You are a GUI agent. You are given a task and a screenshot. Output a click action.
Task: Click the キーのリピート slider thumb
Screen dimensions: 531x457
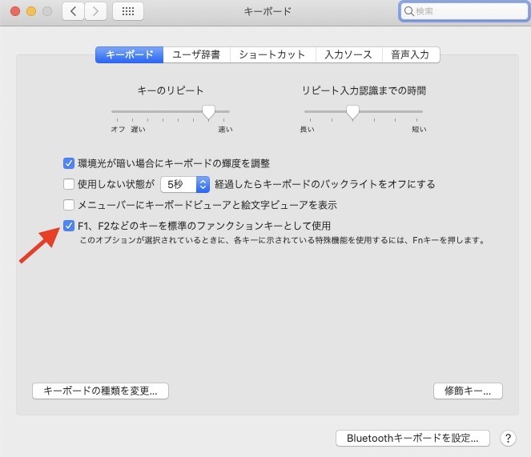pos(208,112)
